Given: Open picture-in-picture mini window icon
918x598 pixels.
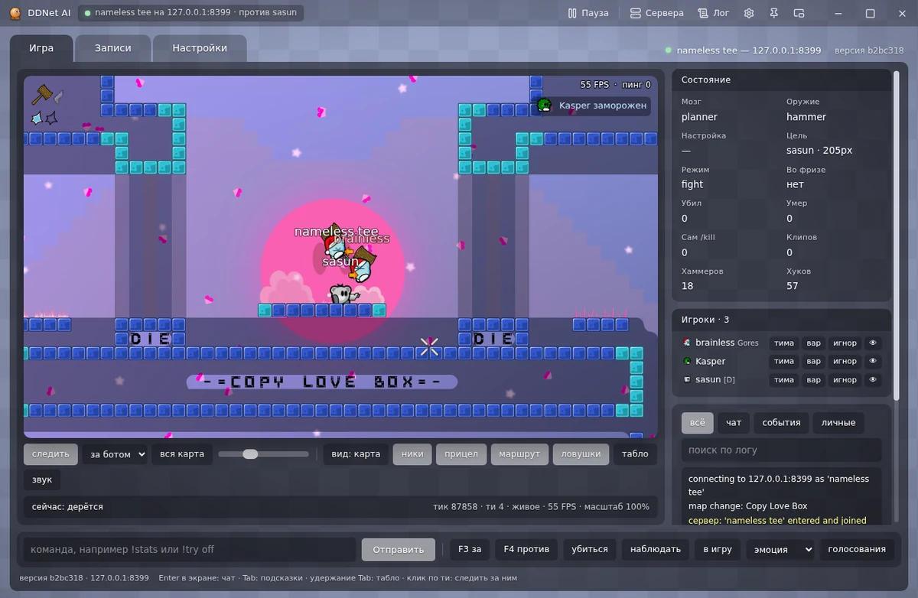Looking at the screenshot, I should point(799,13).
